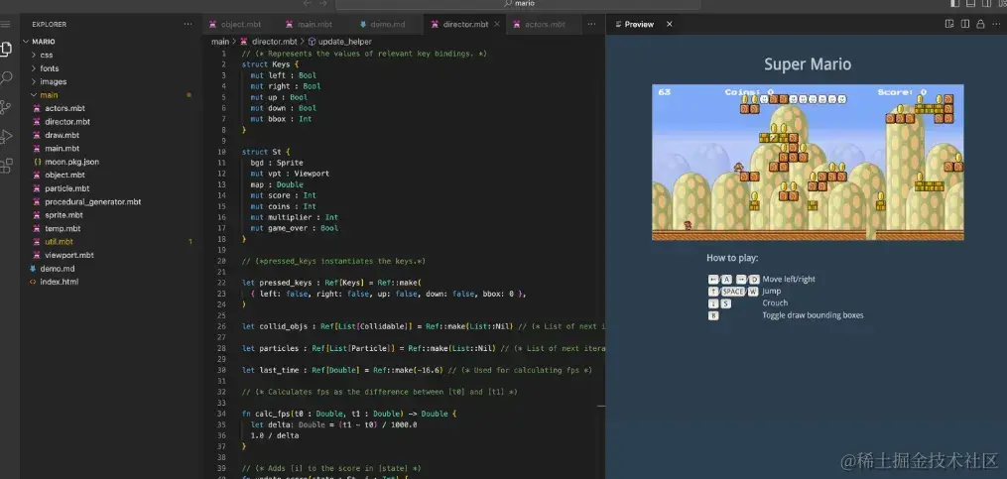
Task: Go back with the navigation arrow
Action: 307,4
